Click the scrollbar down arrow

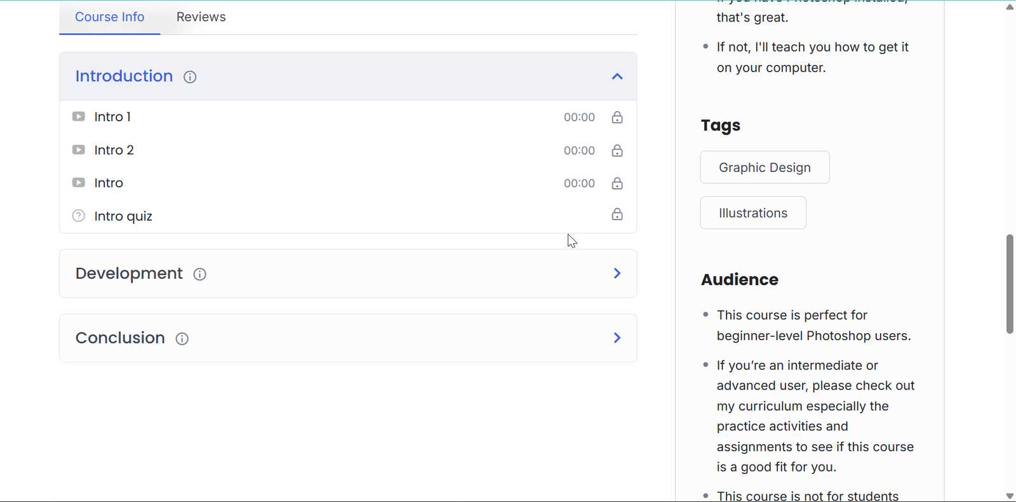pyautogui.click(x=1010, y=496)
